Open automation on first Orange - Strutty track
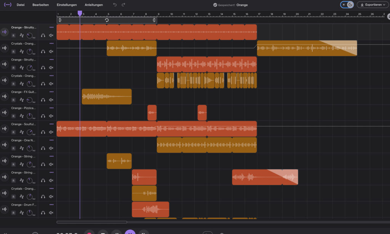 (22, 35)
